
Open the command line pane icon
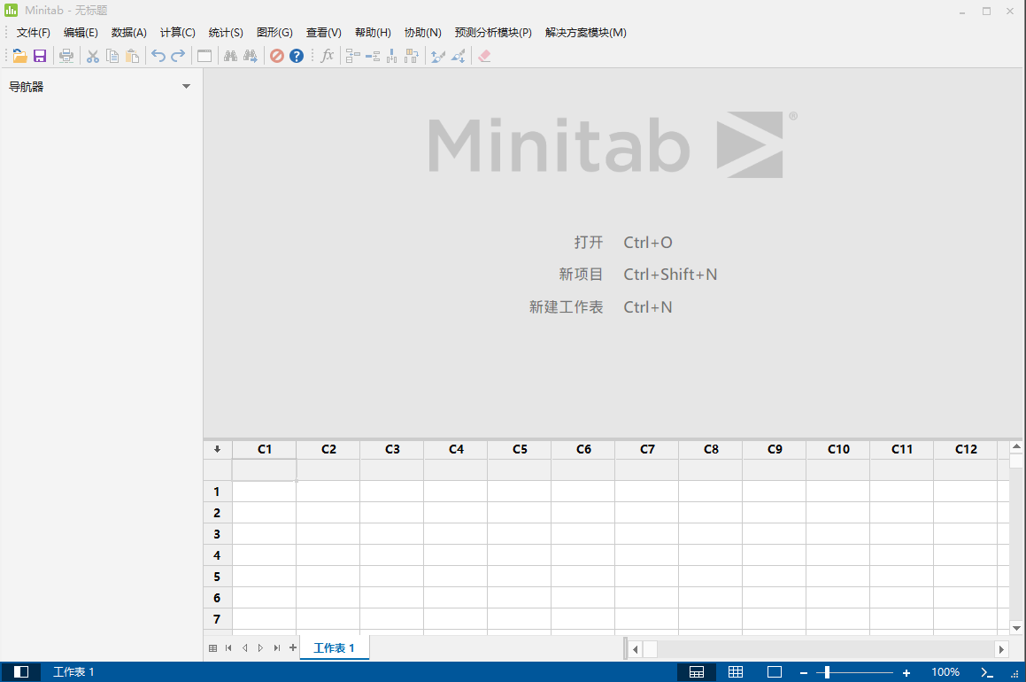point(987,672)
